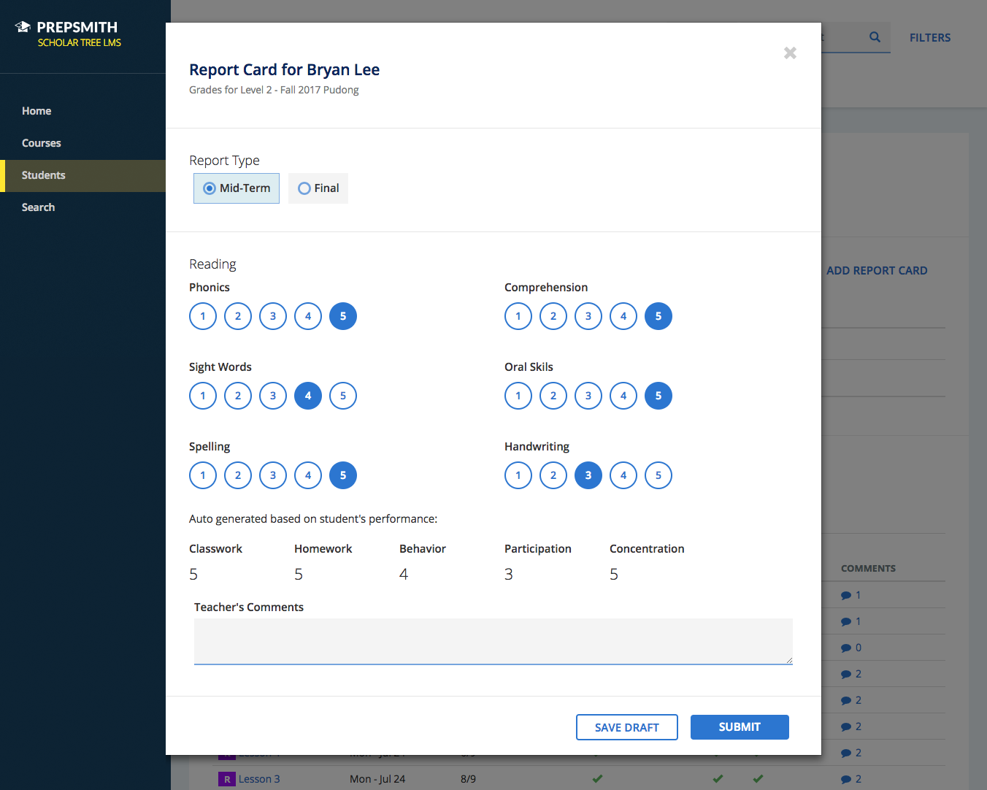Pick Handwriting grade 4
This screenshot has height=790, width=987.
tap(623, 475)
